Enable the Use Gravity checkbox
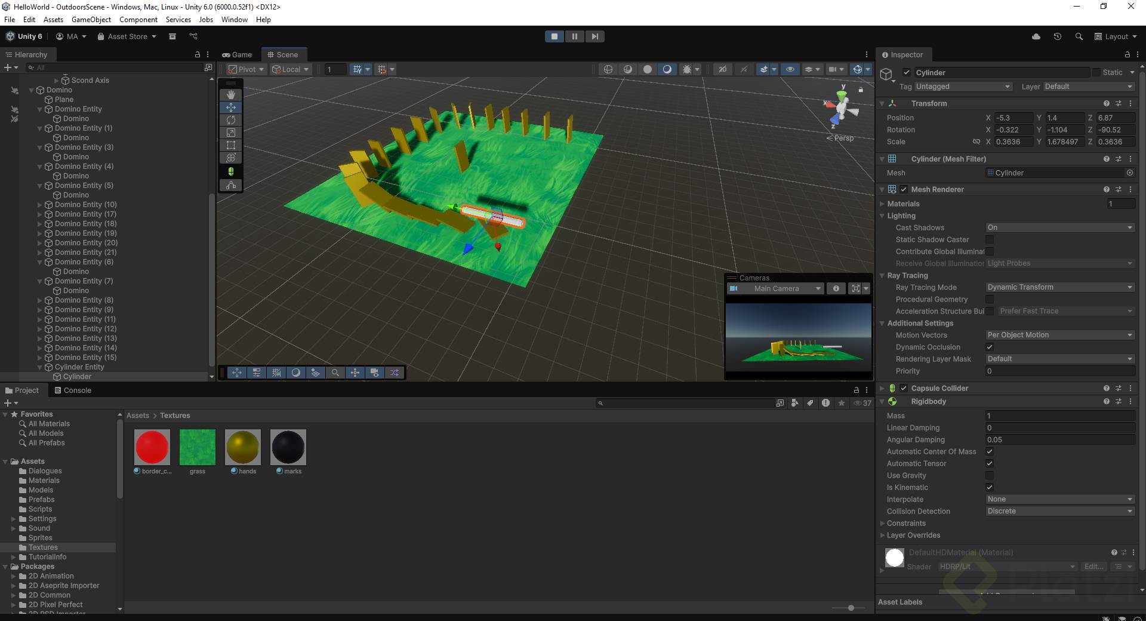The height and width of the screenshot is (621, 1146). pyautogui.click(x=990, y=475)
